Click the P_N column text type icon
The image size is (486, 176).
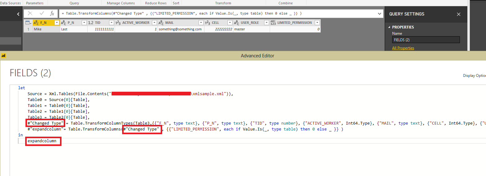(x=63, y=23)
